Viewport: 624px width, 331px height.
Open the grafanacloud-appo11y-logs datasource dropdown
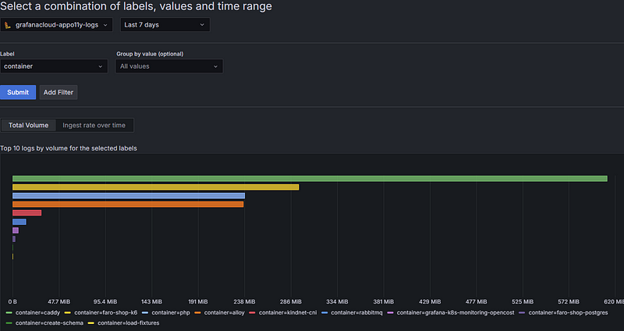(56, 25)
